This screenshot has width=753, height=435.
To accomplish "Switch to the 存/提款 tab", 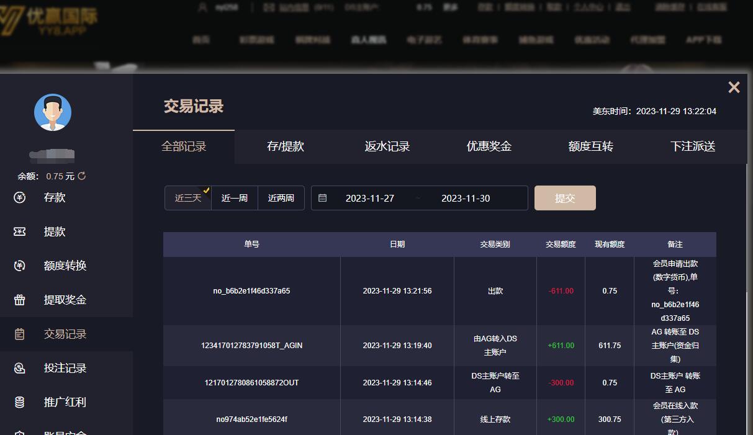I will pos(286,146).
